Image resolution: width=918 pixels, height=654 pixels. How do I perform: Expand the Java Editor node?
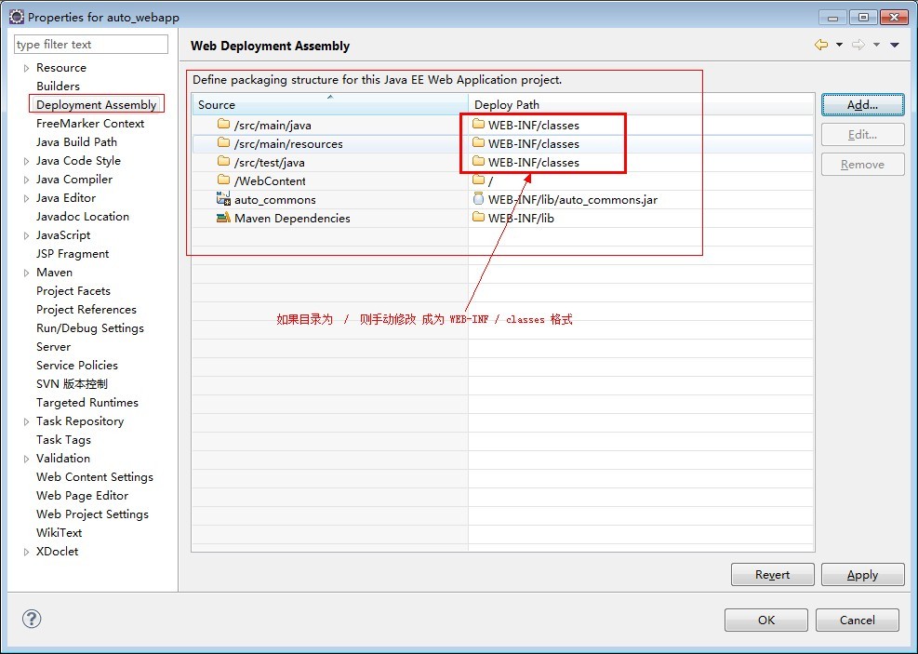(x=26, y=198)
